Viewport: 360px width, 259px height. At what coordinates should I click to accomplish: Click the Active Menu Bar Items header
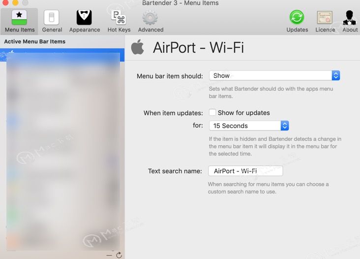point(34,41)
